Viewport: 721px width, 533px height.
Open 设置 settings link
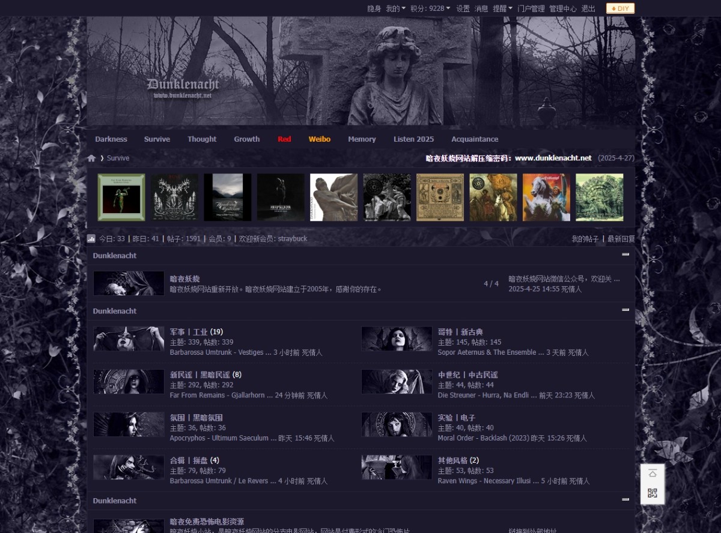463,8
